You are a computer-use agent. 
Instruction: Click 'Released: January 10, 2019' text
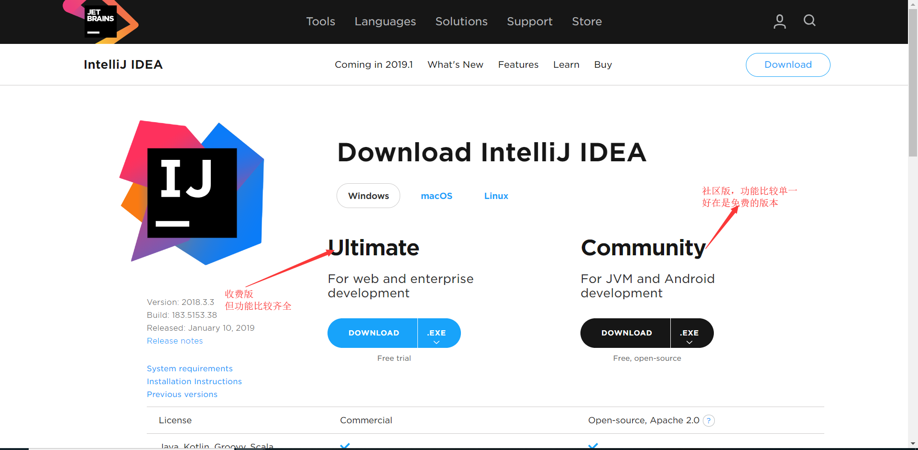coord(201,328)
